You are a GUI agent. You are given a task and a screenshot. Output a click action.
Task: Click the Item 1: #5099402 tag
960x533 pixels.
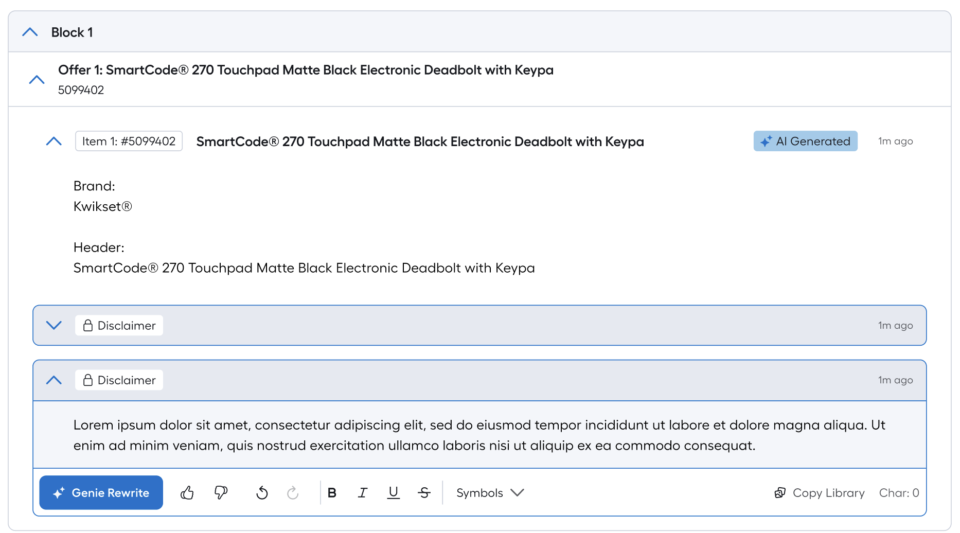click(x=129, y=141)
